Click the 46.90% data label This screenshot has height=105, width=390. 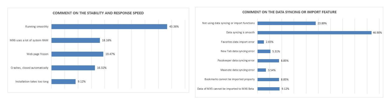(x=377, y=33)
